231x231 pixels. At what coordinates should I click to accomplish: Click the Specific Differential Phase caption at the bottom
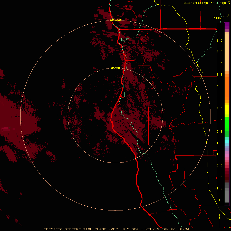(x=117, y=229)
